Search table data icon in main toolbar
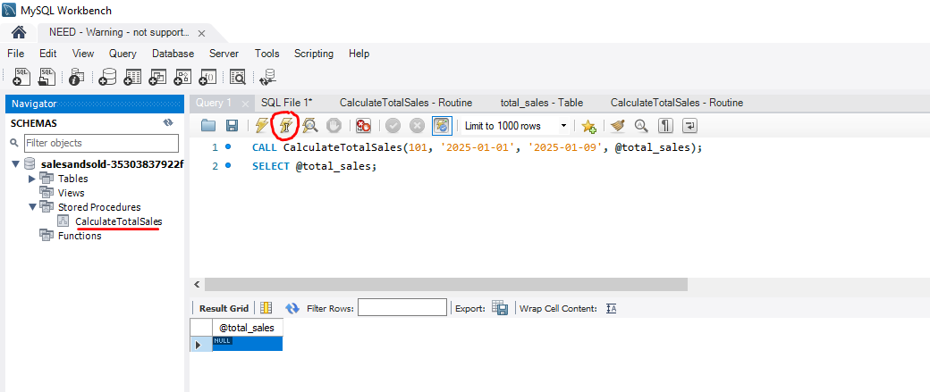Viewport: 930px width, 392px height. [x=237, y=77]
